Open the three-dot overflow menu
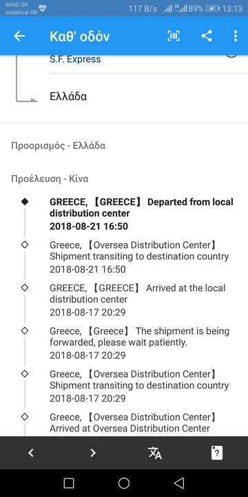 [x=236, y=36]
